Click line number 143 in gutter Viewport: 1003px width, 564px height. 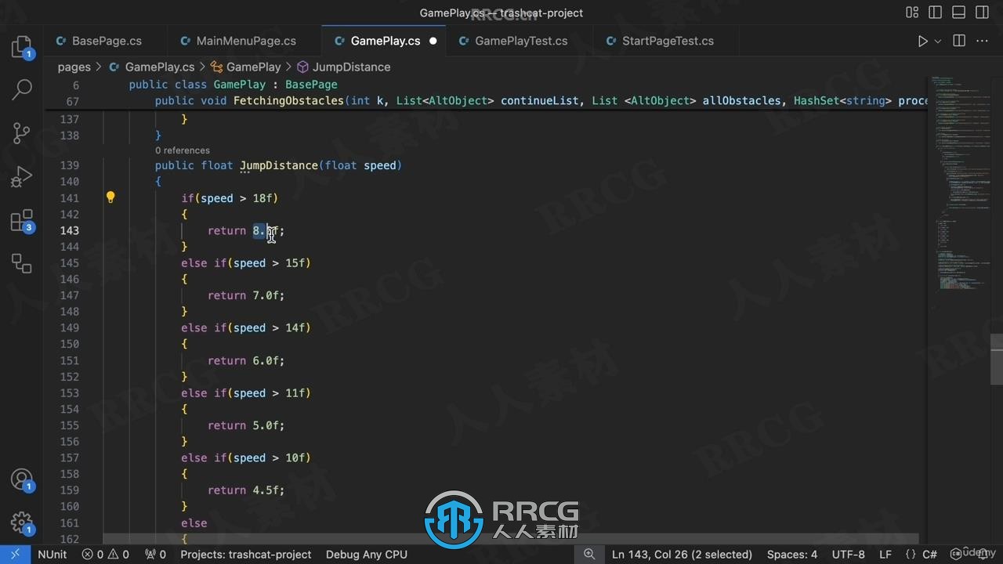click(x=69, y=230)
